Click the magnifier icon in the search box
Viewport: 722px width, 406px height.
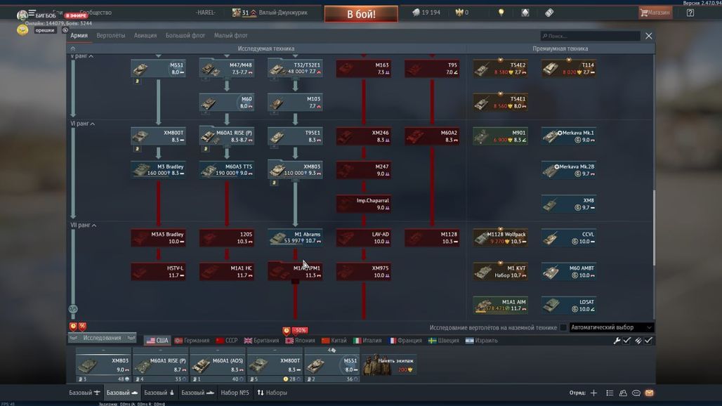click(545, 36)
